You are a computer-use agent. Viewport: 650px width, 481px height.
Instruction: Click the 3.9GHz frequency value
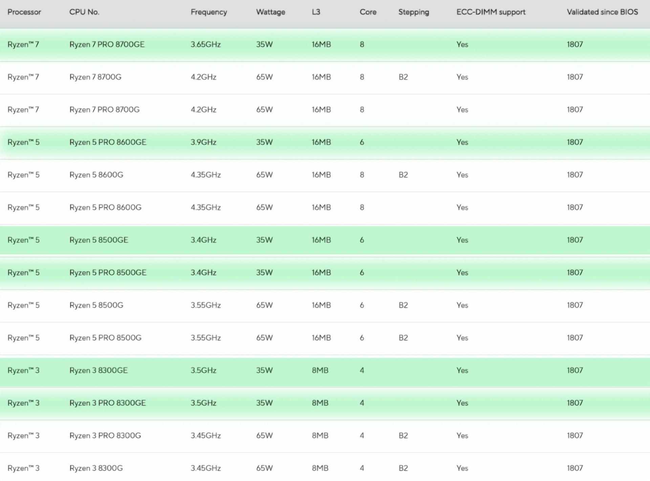pos(203,143)
